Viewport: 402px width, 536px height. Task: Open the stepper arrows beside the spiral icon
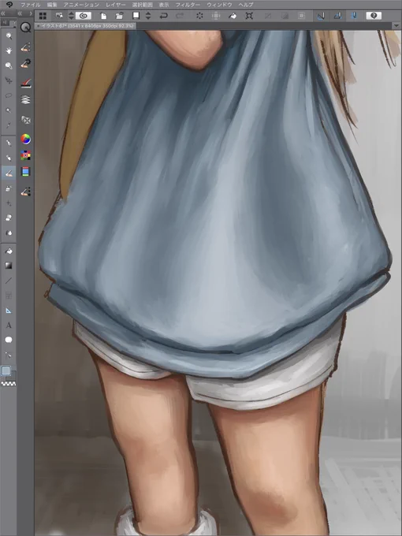[x=71, y=16]
